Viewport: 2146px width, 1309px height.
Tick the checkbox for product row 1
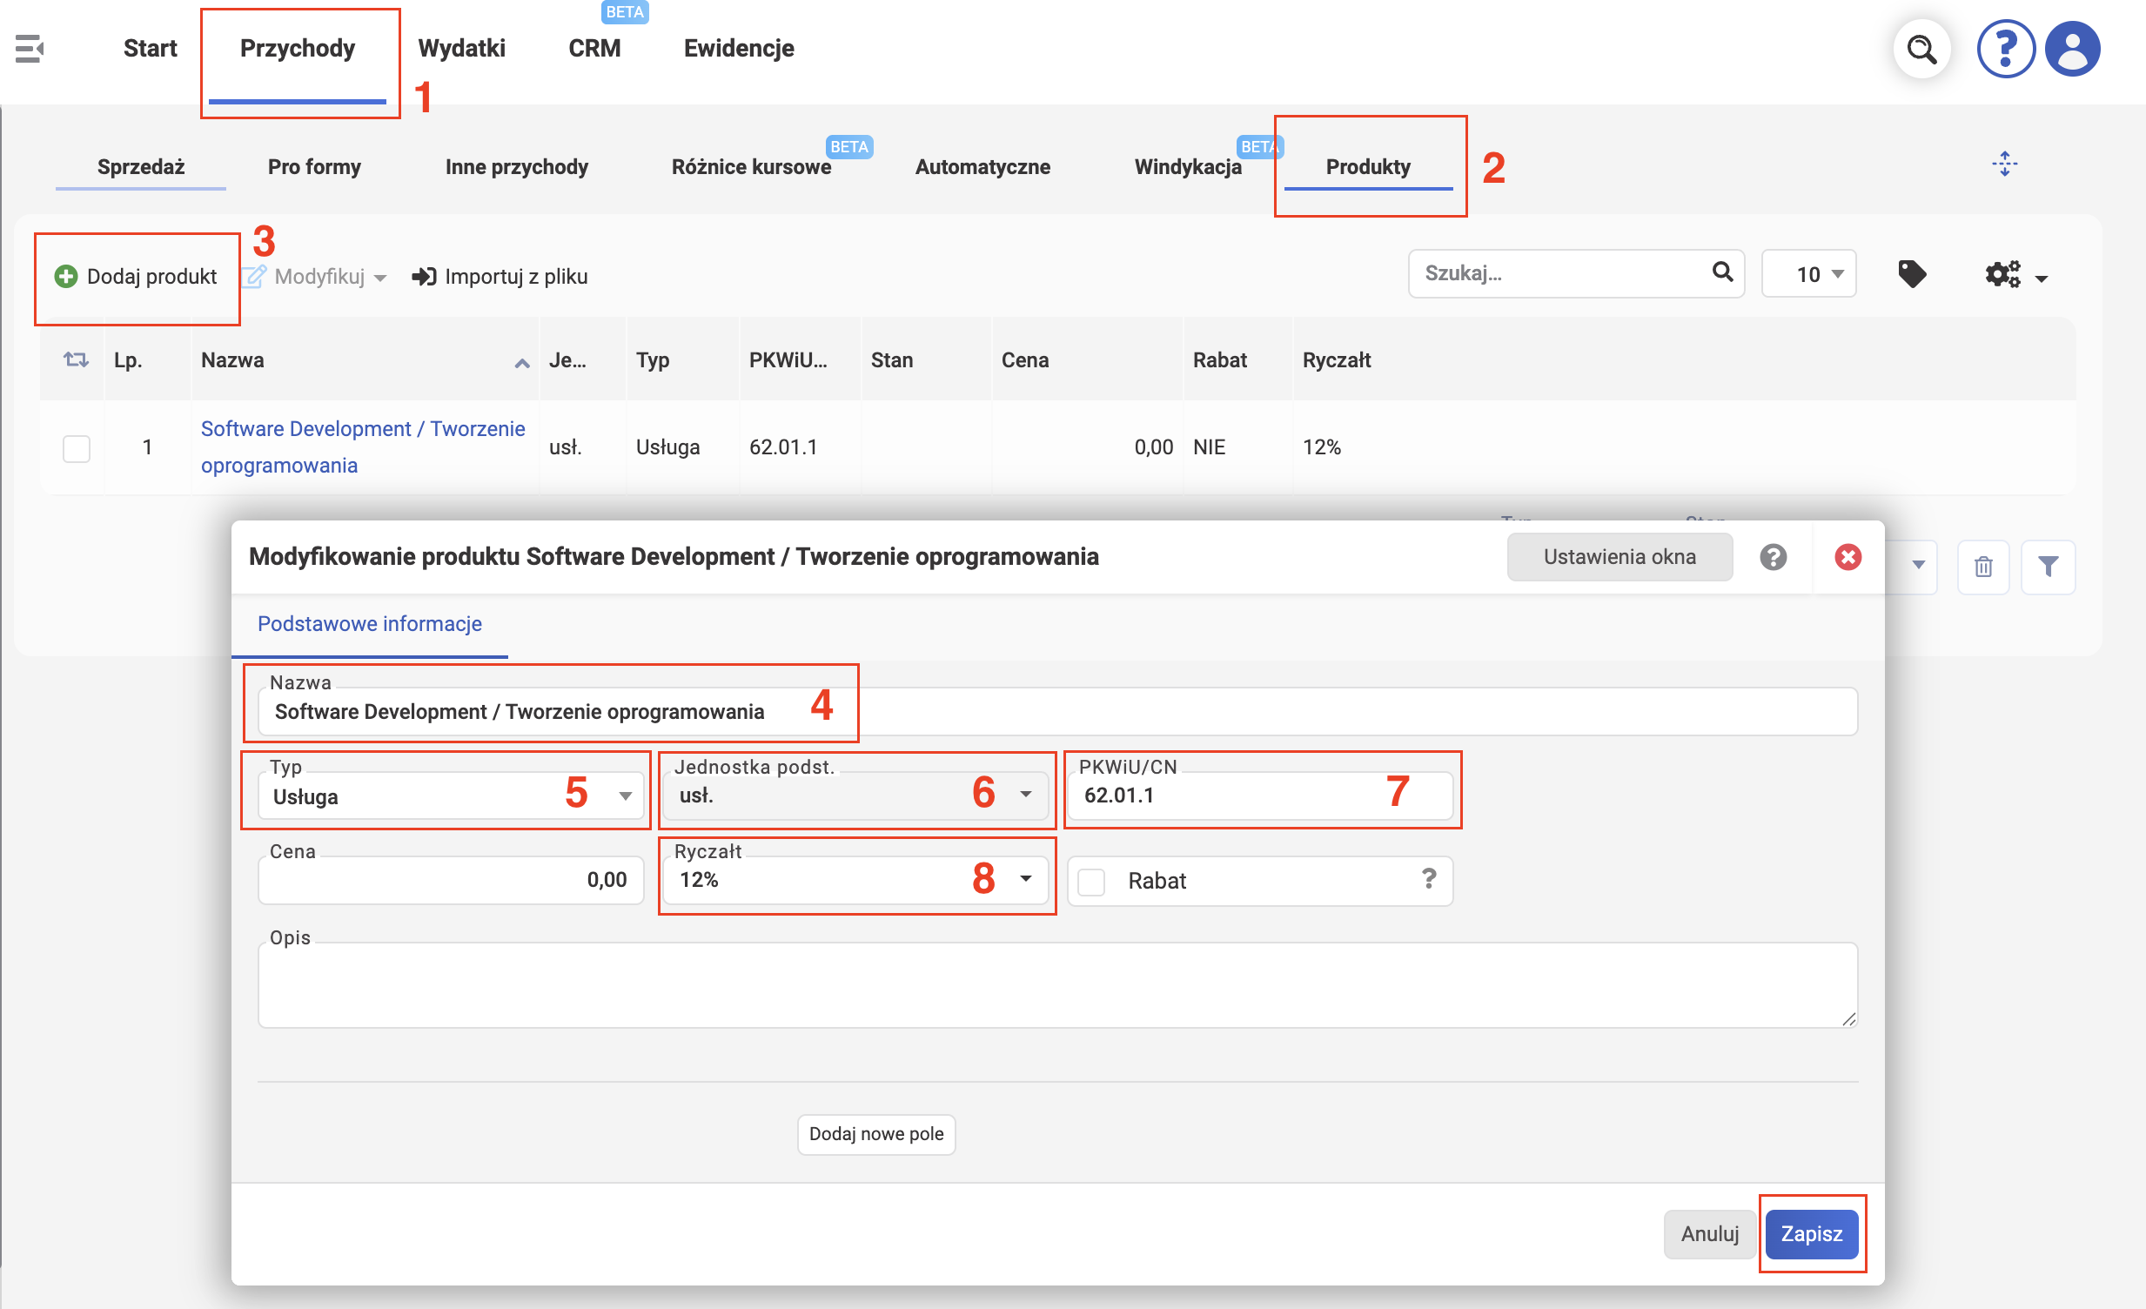click(77, 448)
